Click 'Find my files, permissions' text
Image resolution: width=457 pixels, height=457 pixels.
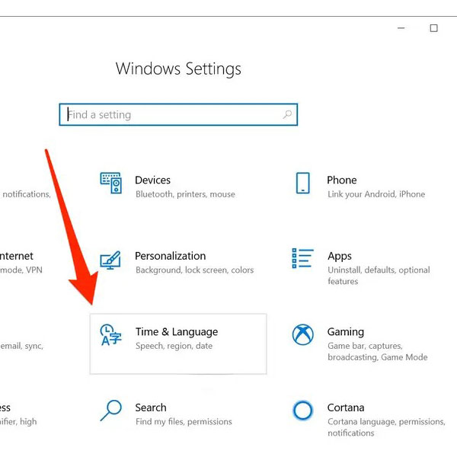click(184, 422)
